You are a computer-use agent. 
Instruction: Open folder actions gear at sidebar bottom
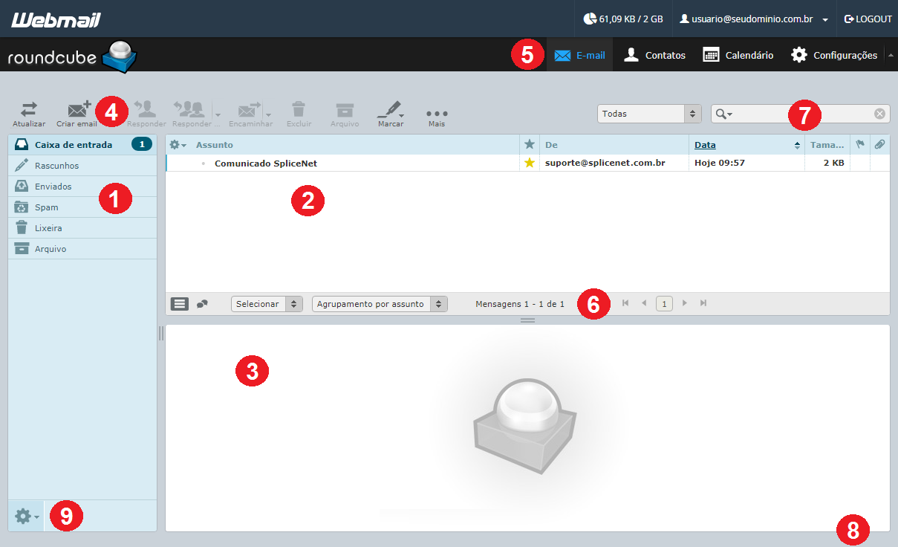pyautogui.click(x=27, y=516)
